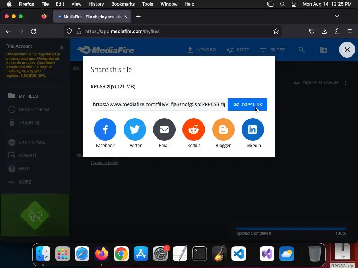This screenshot has width=358, height=268.
Task: Expand MORE in the sidebar
Action: 20,182
